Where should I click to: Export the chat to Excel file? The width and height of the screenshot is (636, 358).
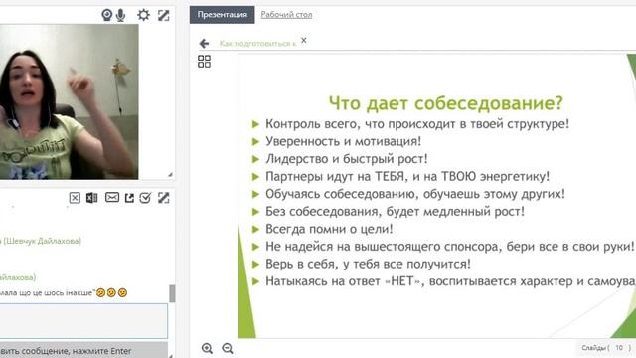pyautogui.click(x=92, y=198)
